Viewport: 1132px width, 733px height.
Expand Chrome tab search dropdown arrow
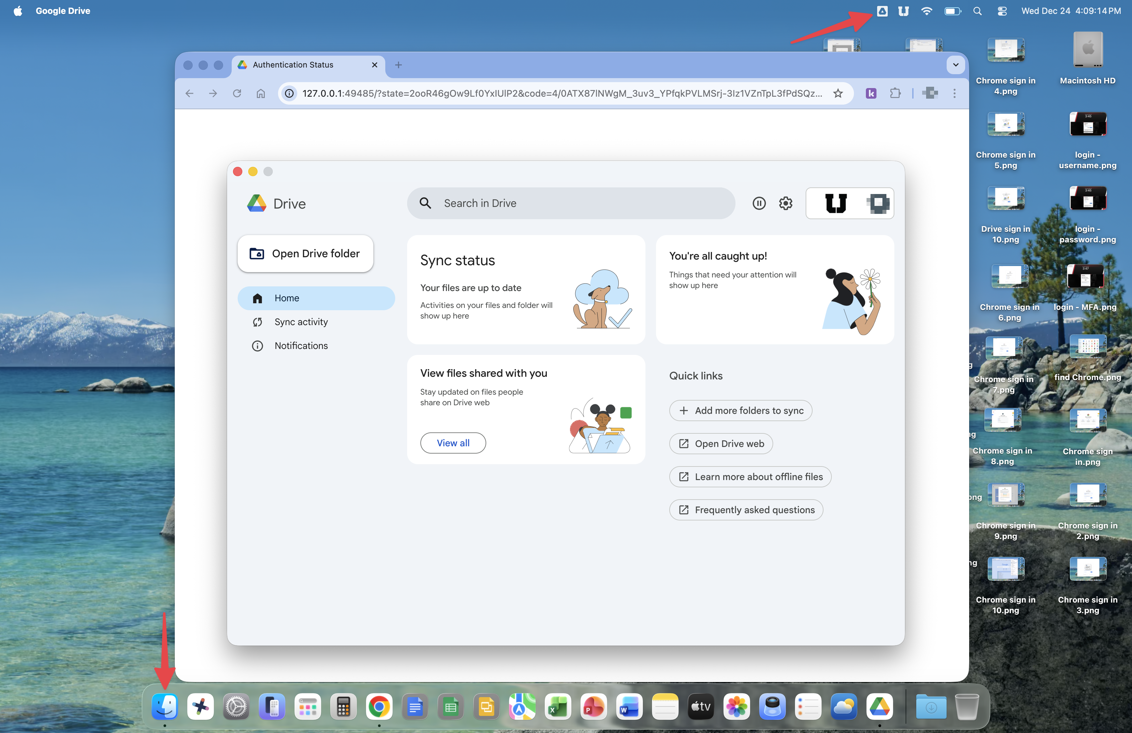(x=956, y=65)
